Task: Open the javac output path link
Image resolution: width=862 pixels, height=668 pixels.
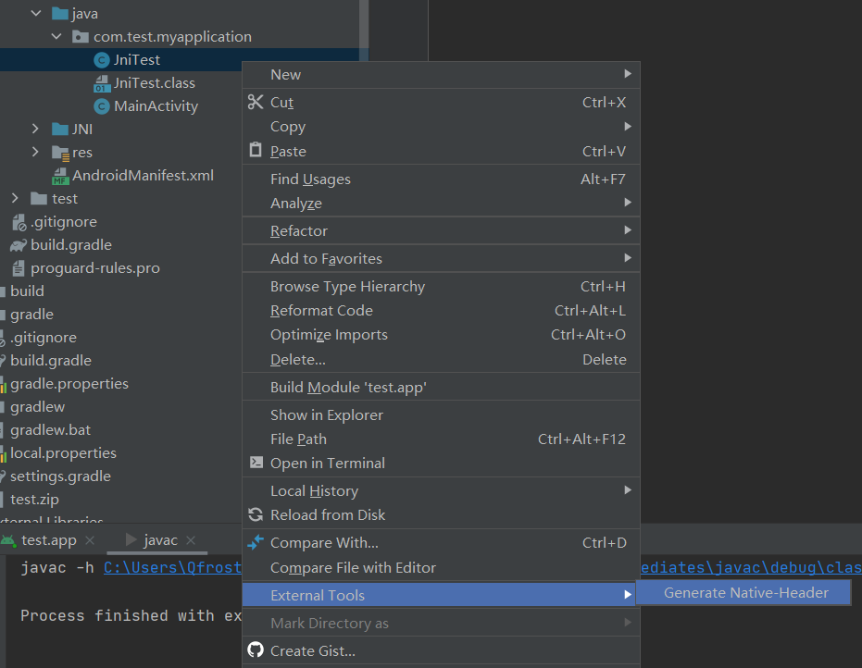Action: point(172,568)
